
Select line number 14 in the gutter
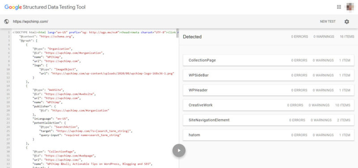tap(8, 86)
